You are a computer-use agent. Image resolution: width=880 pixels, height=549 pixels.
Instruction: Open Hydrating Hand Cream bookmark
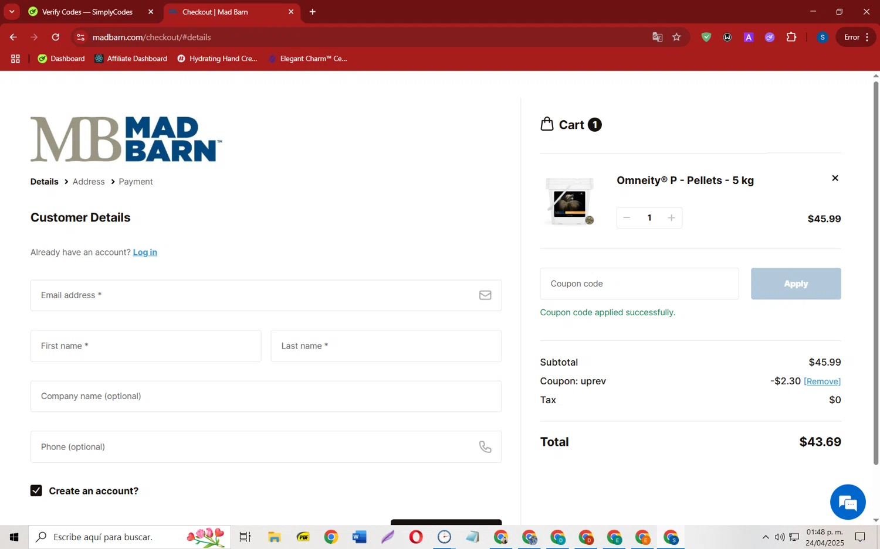point(217,59)
